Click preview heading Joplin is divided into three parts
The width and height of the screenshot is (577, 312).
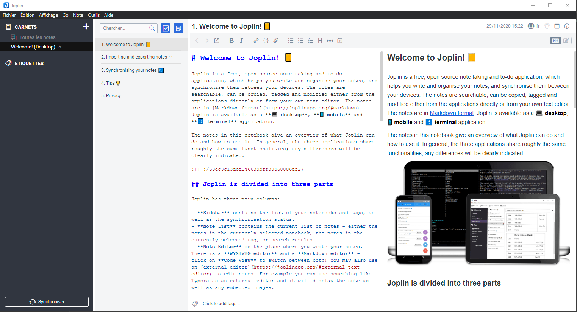[444, 283]
